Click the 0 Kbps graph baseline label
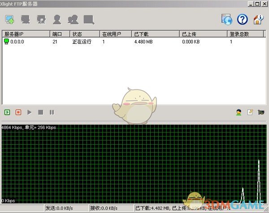Image resolution: width=269 pixels, height=213 pixels. point(8,200)
